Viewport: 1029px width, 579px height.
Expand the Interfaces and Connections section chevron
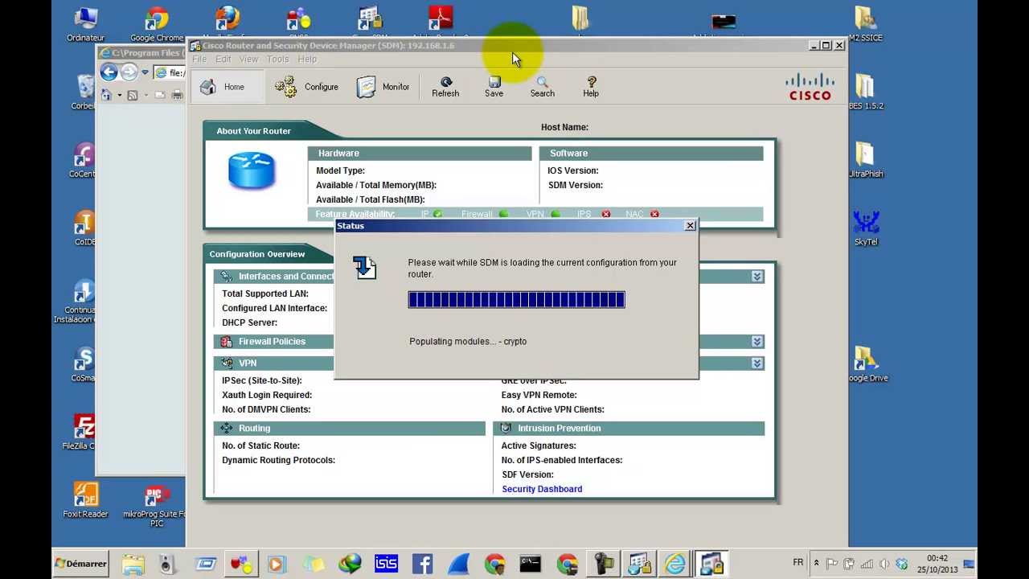(x=757, y=277)
